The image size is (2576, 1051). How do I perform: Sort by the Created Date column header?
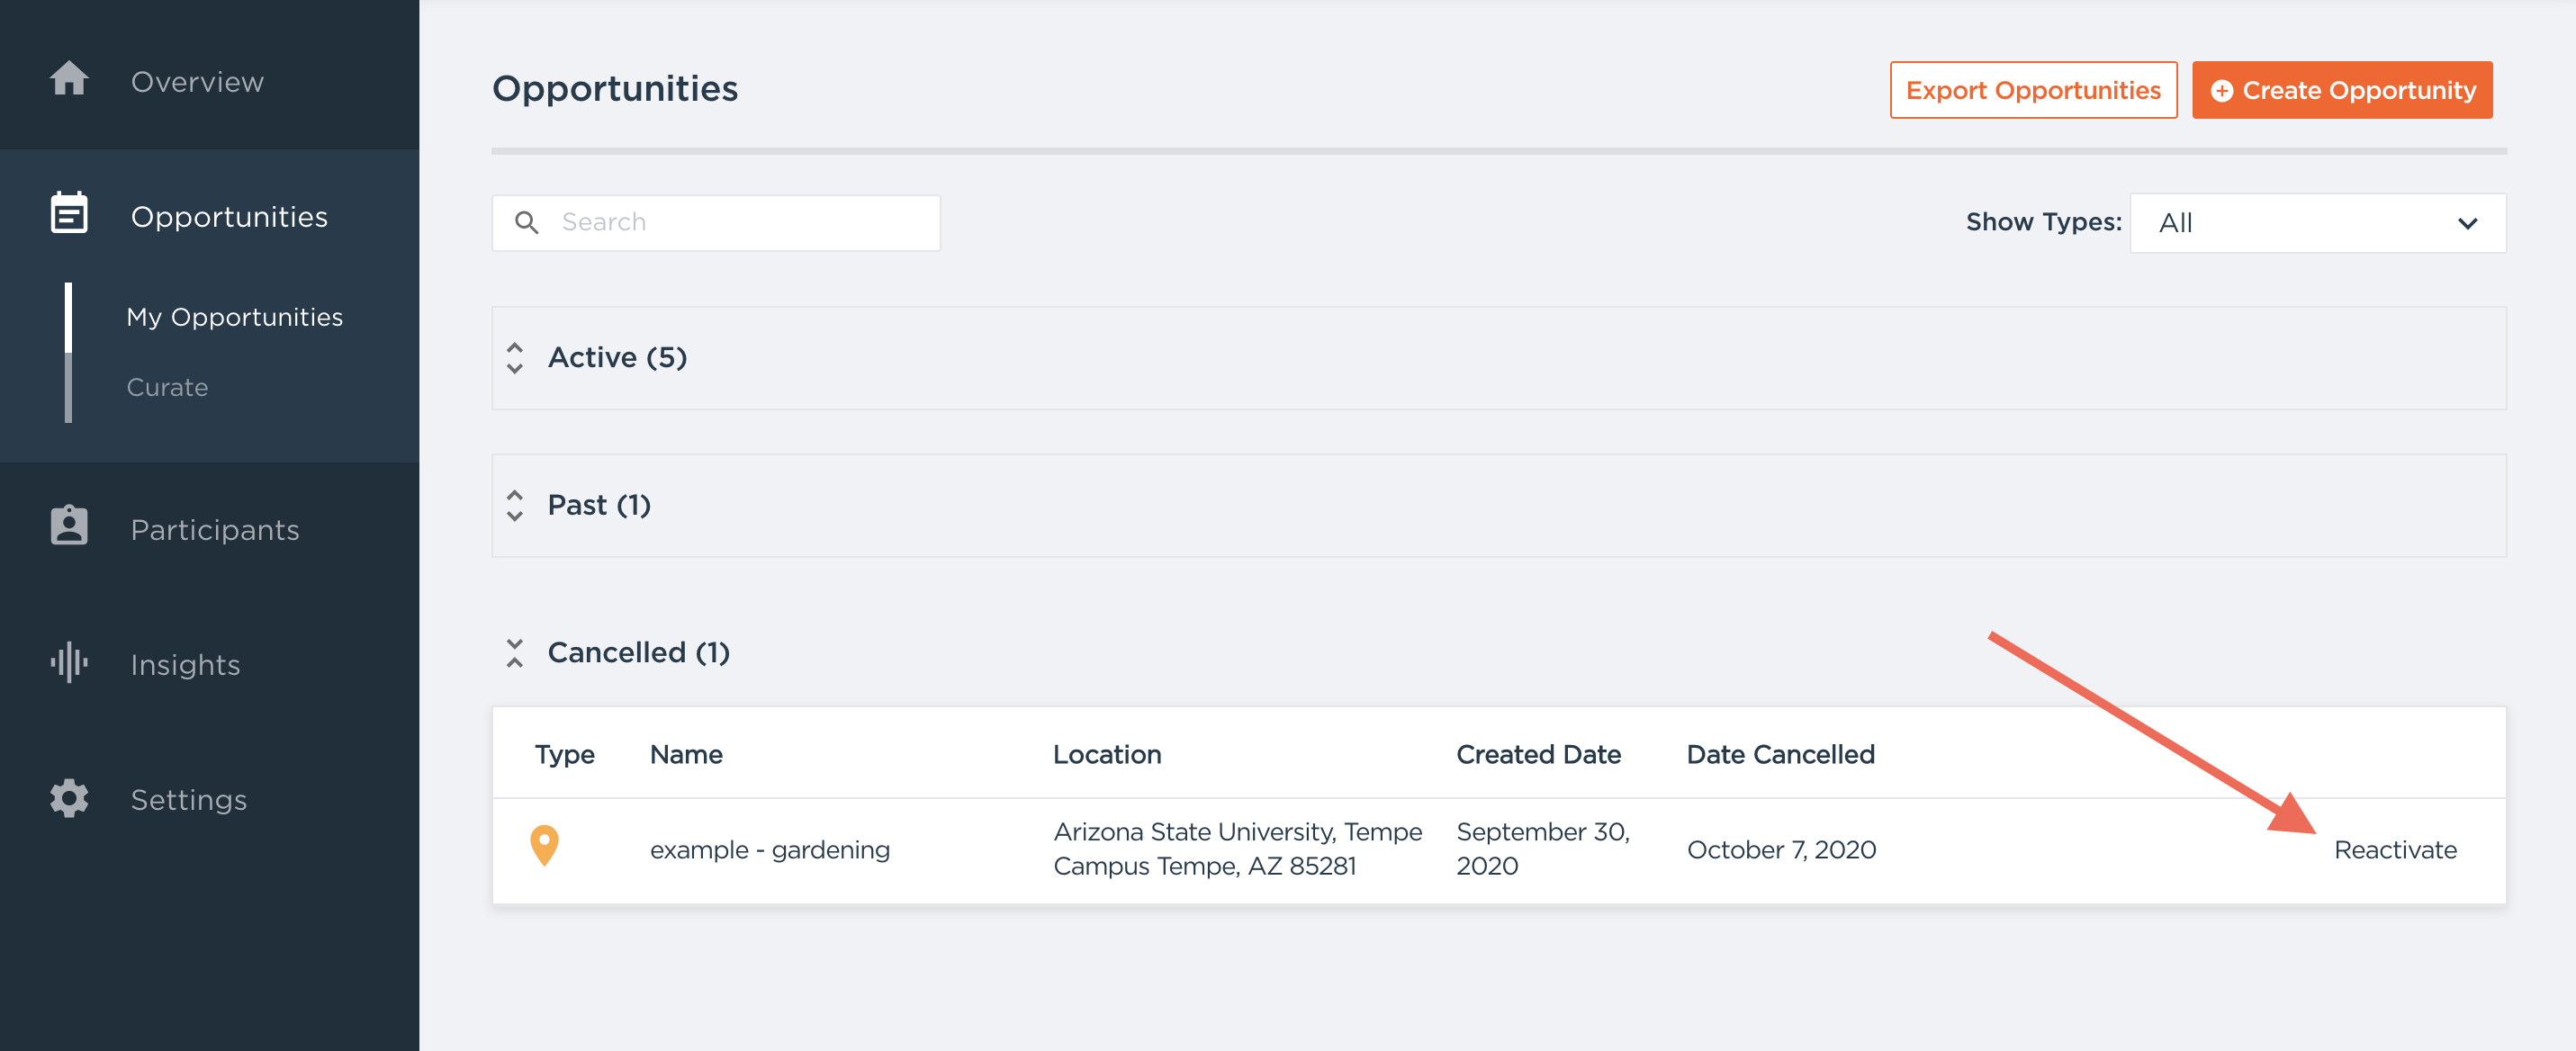(x=1537, y=754)
